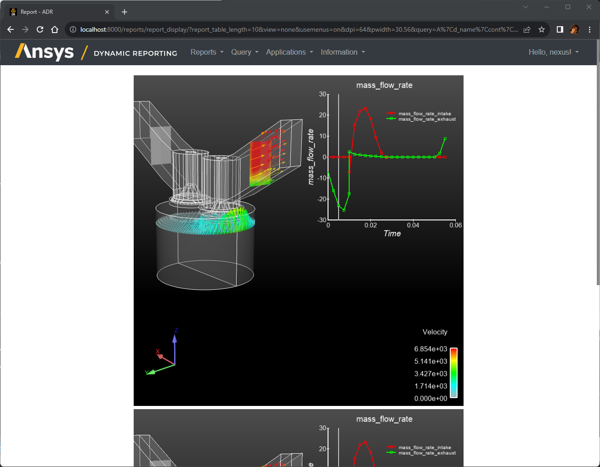Click the address bar URL field

click(x=299, y=29)
